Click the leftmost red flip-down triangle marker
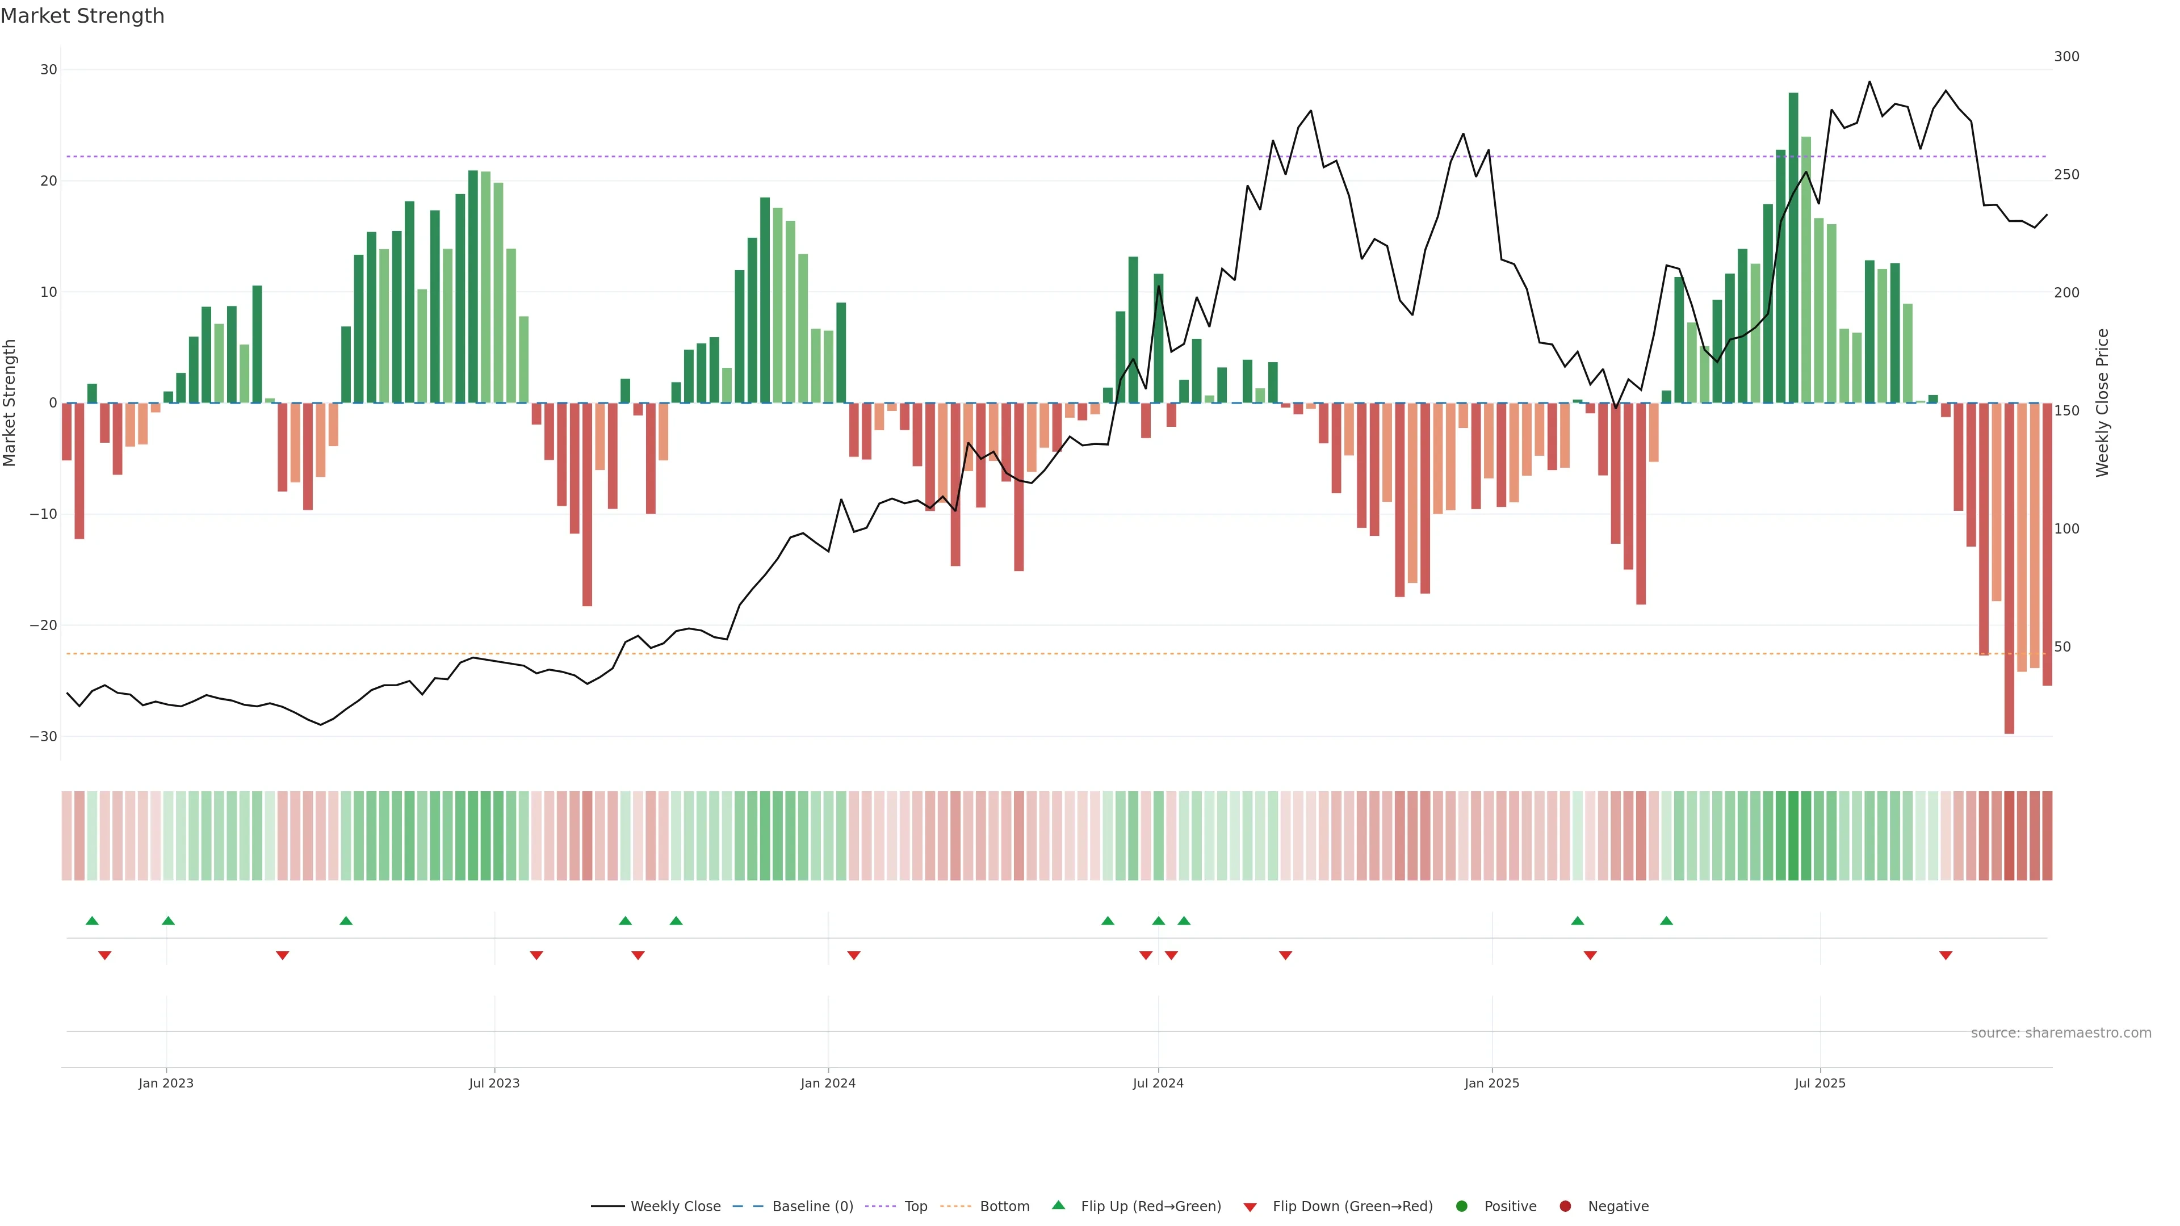The height and width of the screenshot is (1226, 2180). [105, 955]
